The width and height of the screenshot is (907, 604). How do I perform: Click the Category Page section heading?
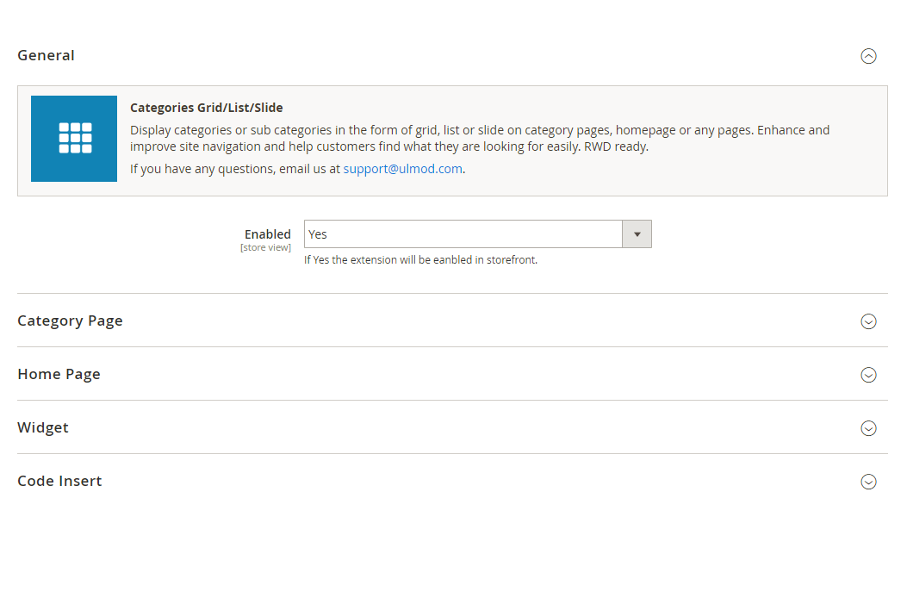pos(70,321)
